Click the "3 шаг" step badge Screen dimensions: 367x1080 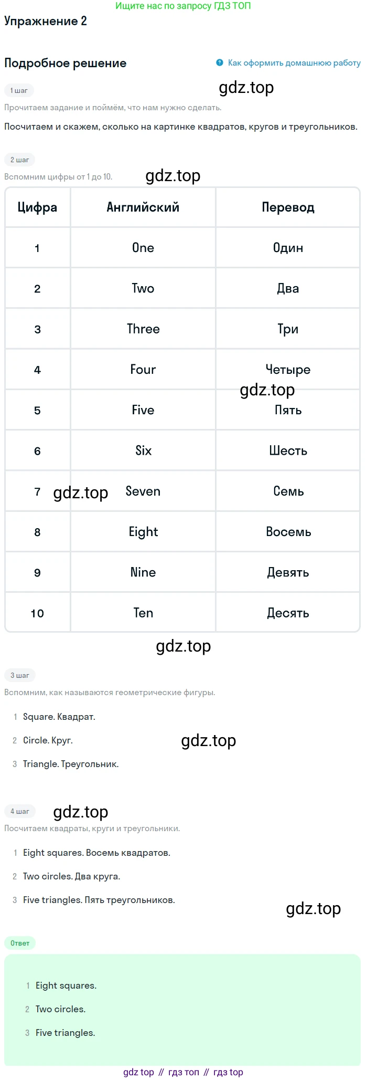coord(19,676)
